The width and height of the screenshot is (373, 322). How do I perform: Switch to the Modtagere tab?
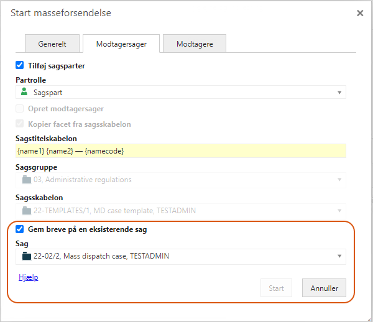(195, 44)
